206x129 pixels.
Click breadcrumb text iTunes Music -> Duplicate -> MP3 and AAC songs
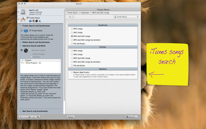[88, 13]
